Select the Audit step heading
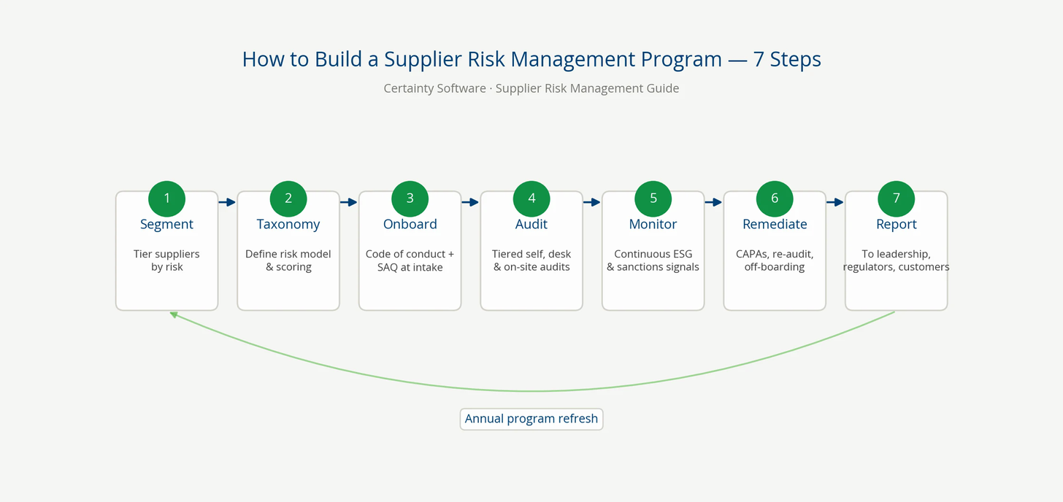The width and height of the screenshot is (1063, 502). (x=531, y=225)
